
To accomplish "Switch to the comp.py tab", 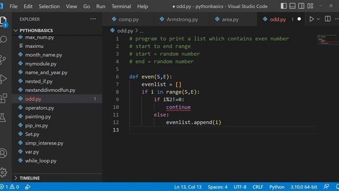I will (x=128, y=19).
